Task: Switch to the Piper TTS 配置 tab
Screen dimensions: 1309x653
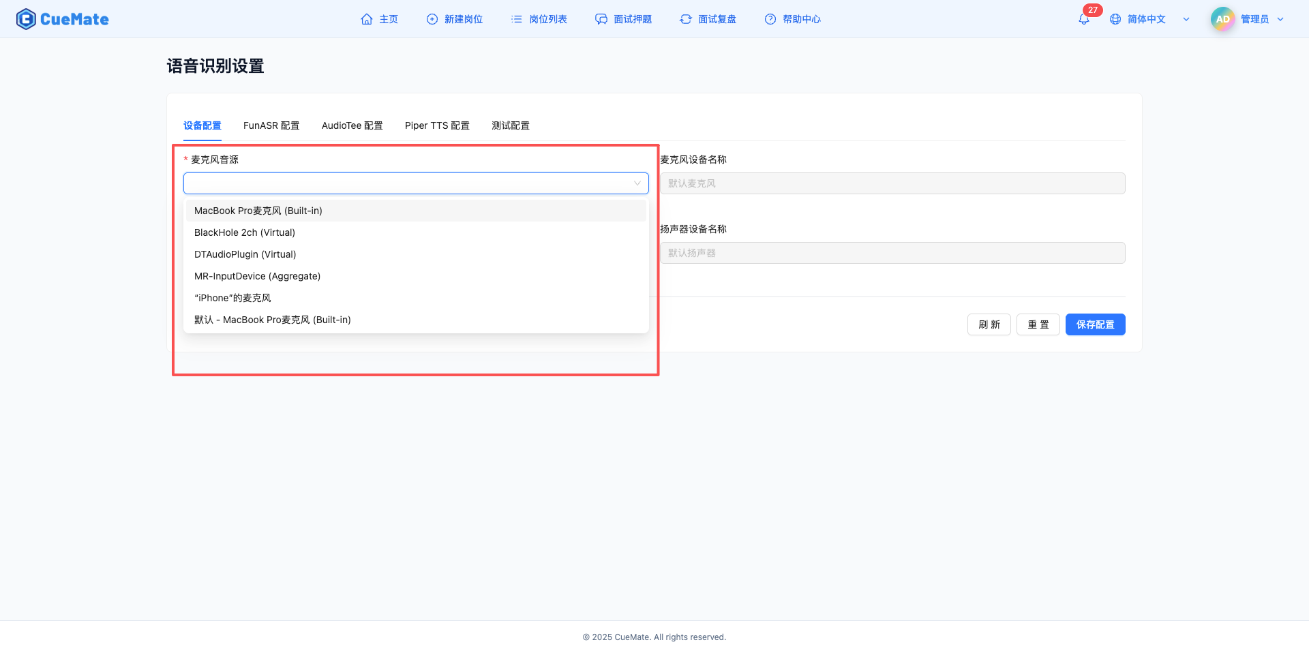Action: click(437, 125)
